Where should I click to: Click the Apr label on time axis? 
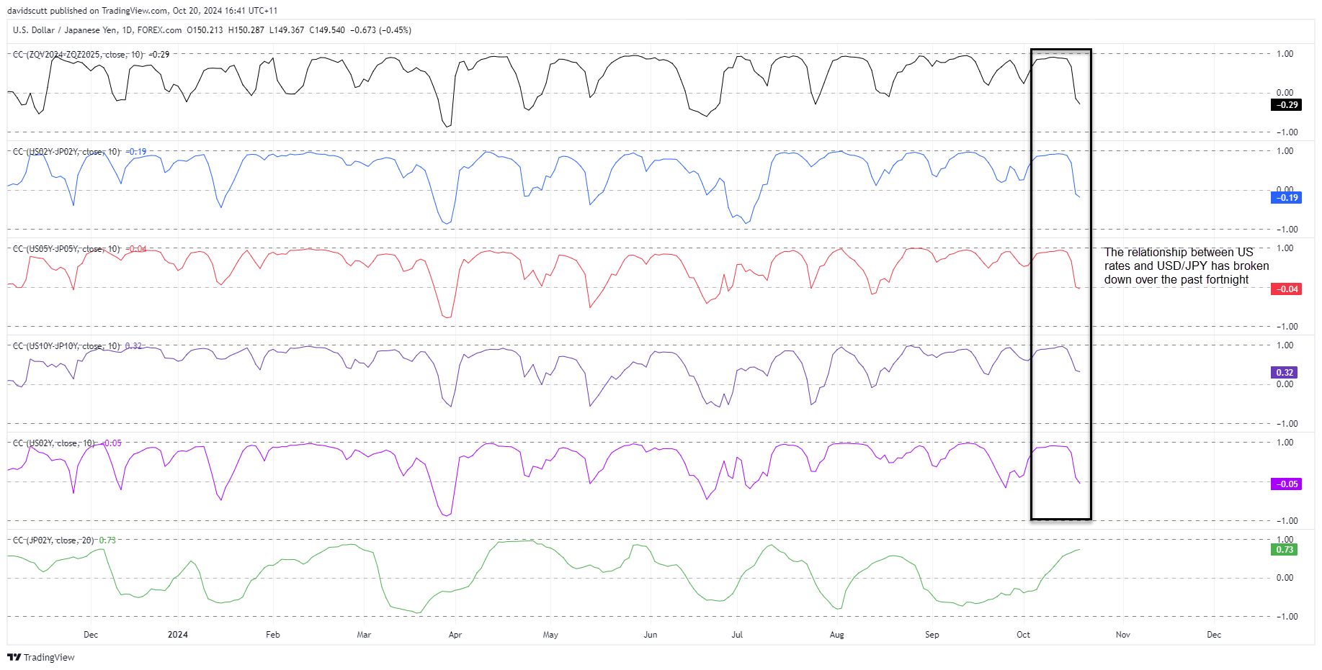(455, 635)
